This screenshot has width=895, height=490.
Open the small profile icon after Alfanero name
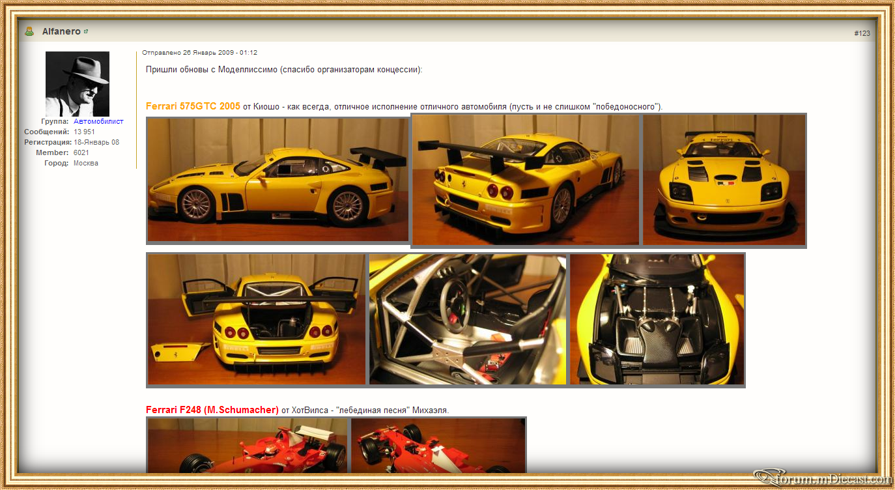[86, 31]
